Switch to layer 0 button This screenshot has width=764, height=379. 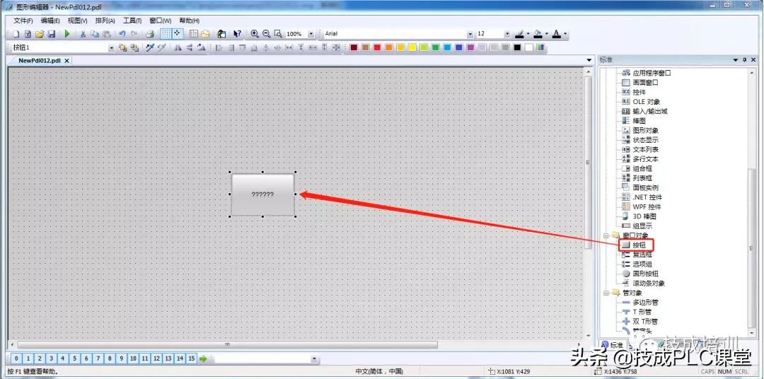[x=16, y=358]
